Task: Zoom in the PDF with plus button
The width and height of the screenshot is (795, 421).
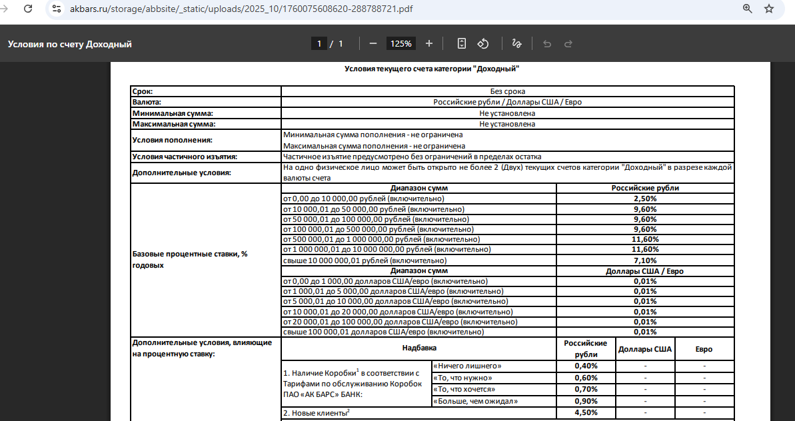Action: [x=428, y=43]
